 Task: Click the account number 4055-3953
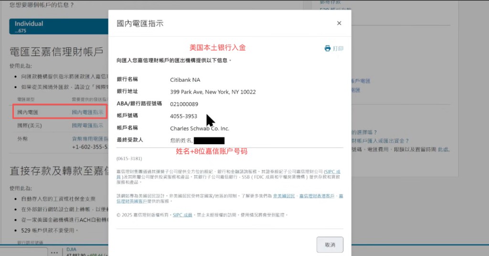click(183, 116)
